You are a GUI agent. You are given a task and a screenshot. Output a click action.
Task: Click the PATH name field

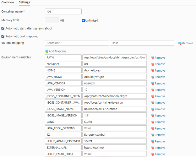[63, 57]
